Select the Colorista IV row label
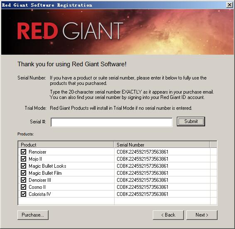The height and width of the screenshot is (229, 235). coord(40,194)
